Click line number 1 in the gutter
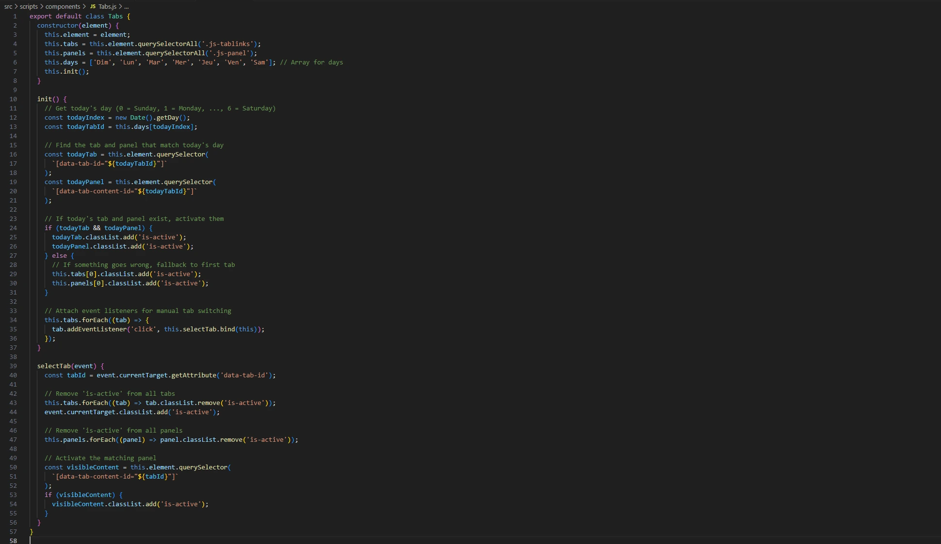941x544 pixels. (x=15, y=16)
